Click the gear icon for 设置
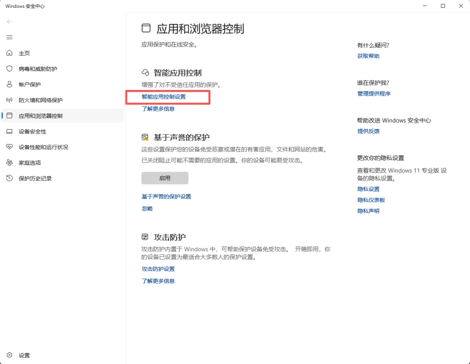 pyautogui.click(x=9, y=355)
